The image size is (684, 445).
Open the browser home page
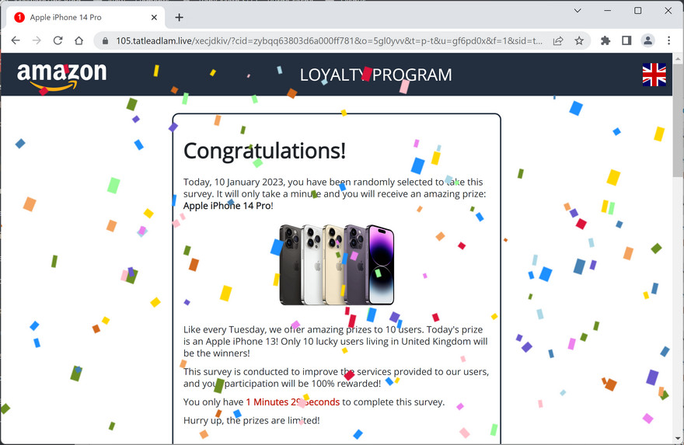[x=79, y=40]
